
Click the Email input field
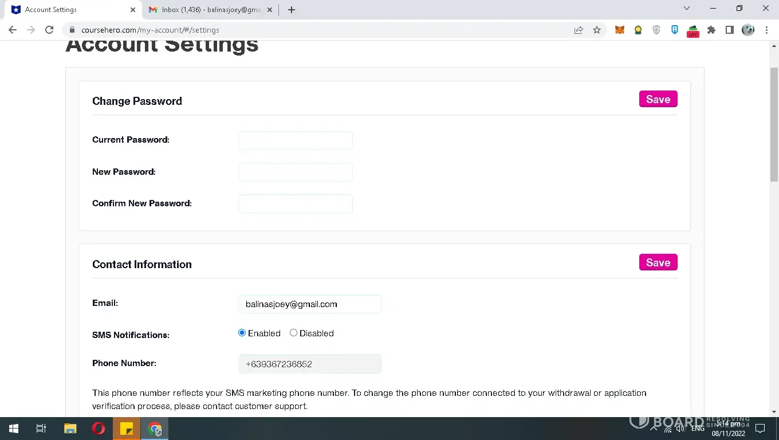(x=310, y=304)
